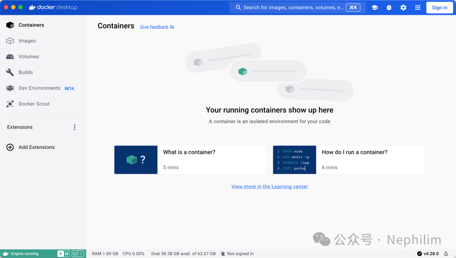
Task: Click the Engine running whale icon
Action: [x=6, y=254]
